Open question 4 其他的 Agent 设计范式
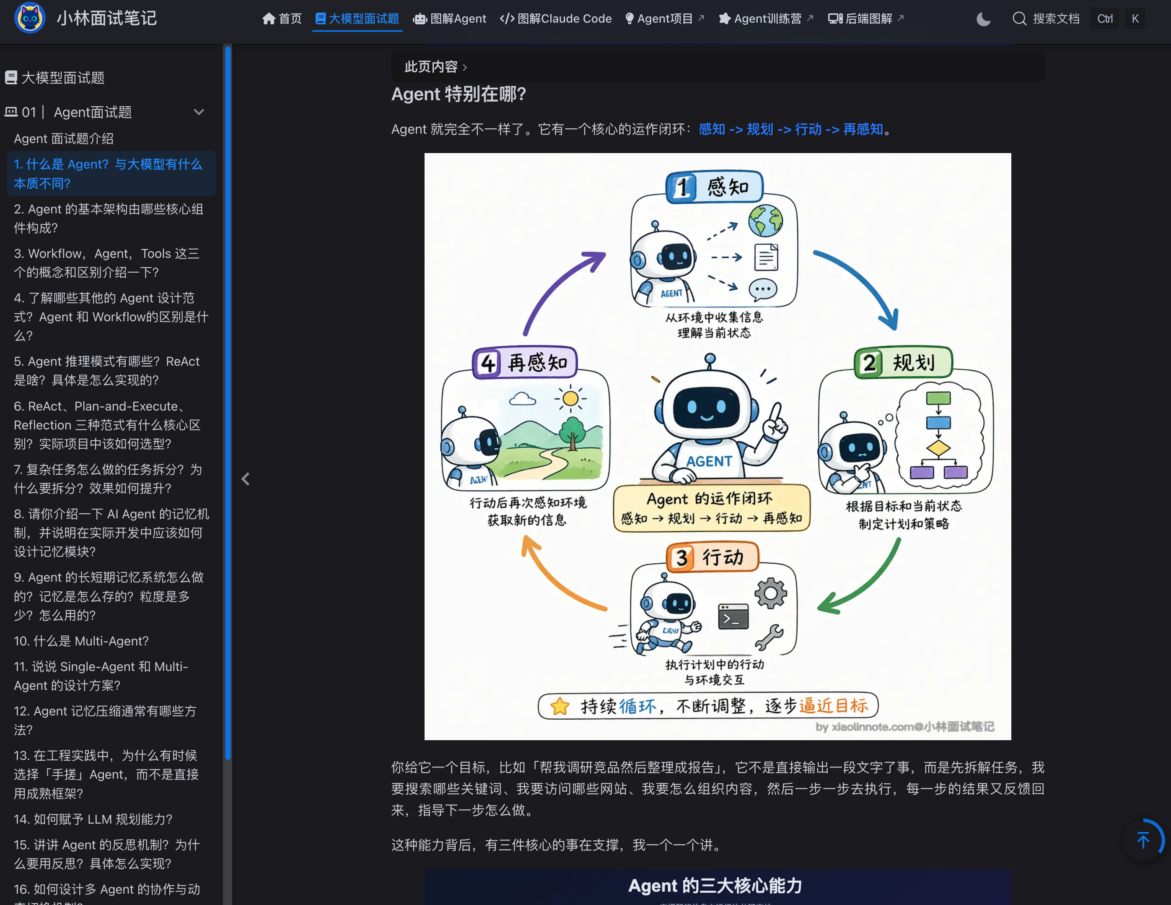Viewport: 1171px width, 905px height. point(111,317)
